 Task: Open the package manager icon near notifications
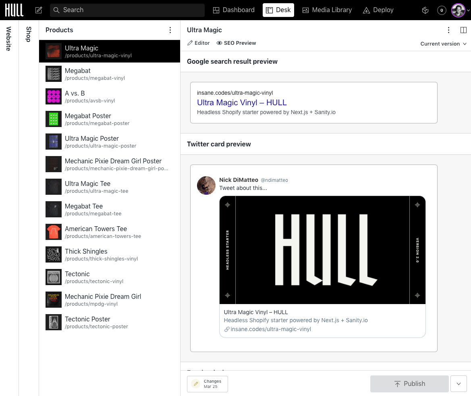[x=425, y=10]
